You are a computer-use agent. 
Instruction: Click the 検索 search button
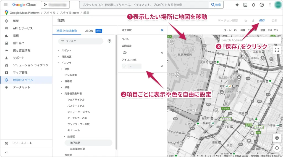pos(216,5)
